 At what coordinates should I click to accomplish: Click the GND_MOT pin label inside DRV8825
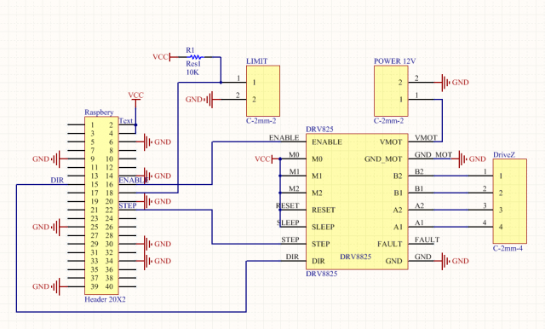[383, 159]
